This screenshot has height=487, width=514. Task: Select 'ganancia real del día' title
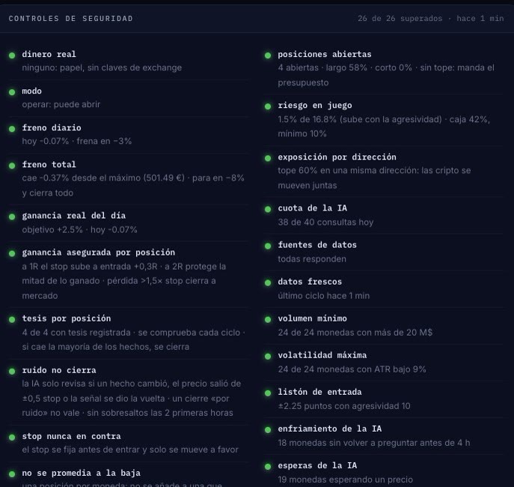point(74,216)
